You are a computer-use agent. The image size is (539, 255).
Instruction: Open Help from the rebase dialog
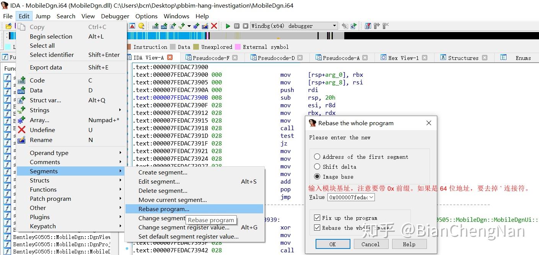409,244
